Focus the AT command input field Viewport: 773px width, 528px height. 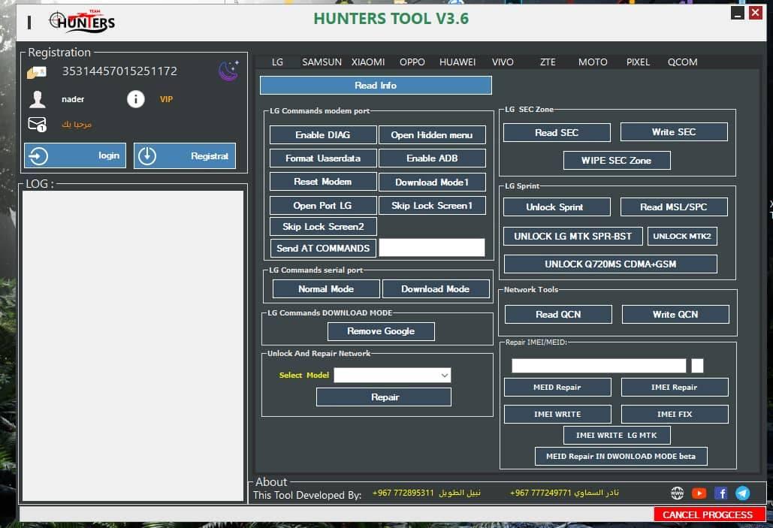click(432, 248)
